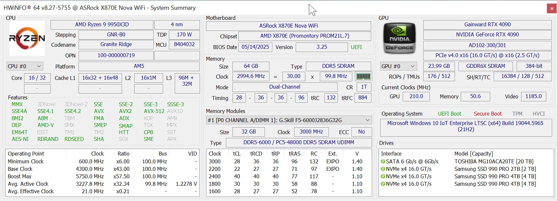Select the GPU clock 210.0 value
557x201 pixels.
(416, 96)
